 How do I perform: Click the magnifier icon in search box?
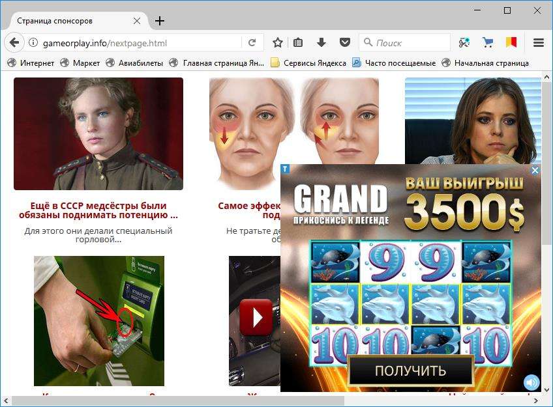coord(368,42)
